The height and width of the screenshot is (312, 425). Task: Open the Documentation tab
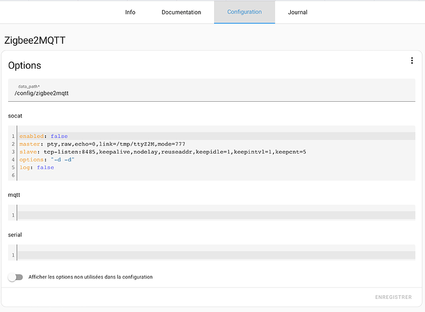pos(182,12)
